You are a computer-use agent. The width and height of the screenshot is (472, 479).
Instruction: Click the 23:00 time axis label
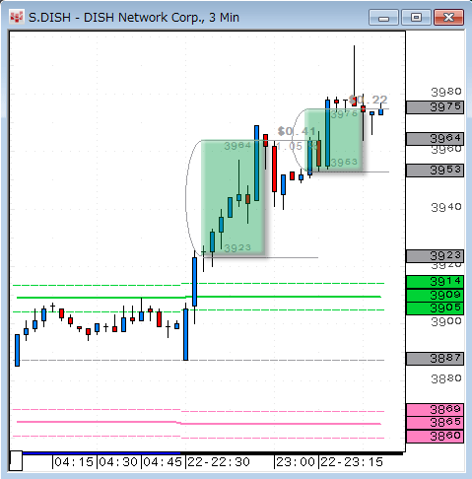point(296,462)
